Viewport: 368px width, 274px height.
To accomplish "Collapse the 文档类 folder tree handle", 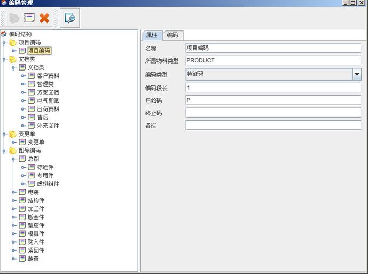I will pos(4,59).
